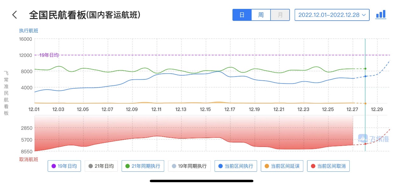Expand the date picker chevron arrow
The image size is (403, 186).
pos(364,15)
